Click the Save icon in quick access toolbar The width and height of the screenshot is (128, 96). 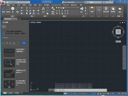tap(13, 2)
